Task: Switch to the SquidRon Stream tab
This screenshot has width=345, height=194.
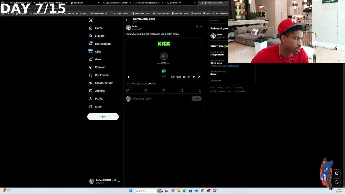Action: [53, 3]
